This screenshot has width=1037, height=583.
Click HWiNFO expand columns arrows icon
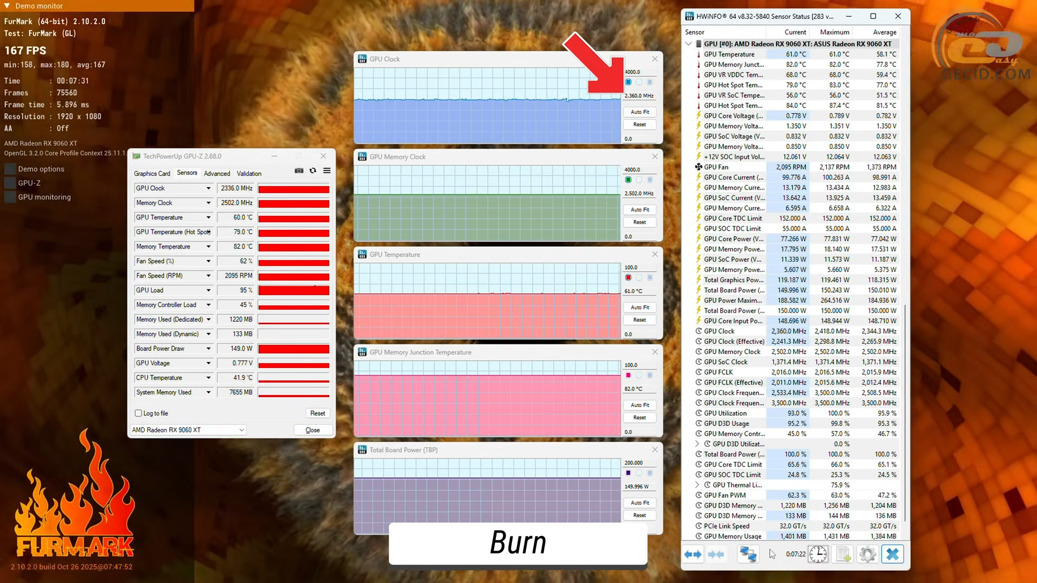[693, 554]
